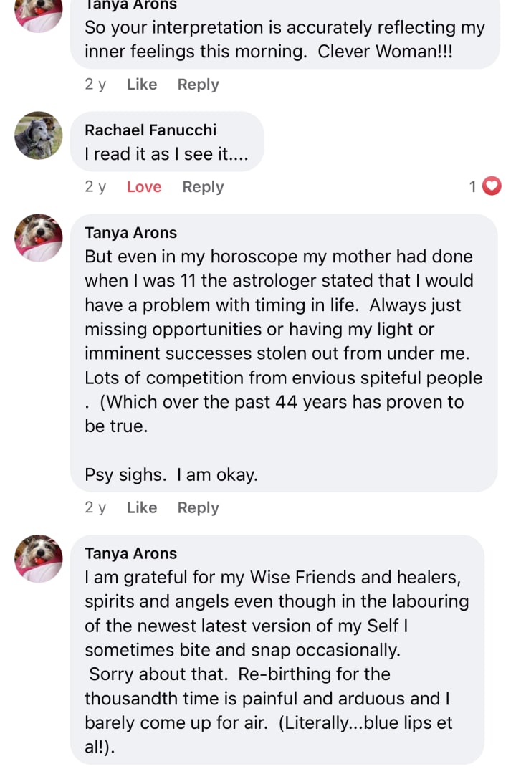This screenshot has width=516, height=769.
Task: Click the red heart reaction icon
Action: tap(492, 187)
